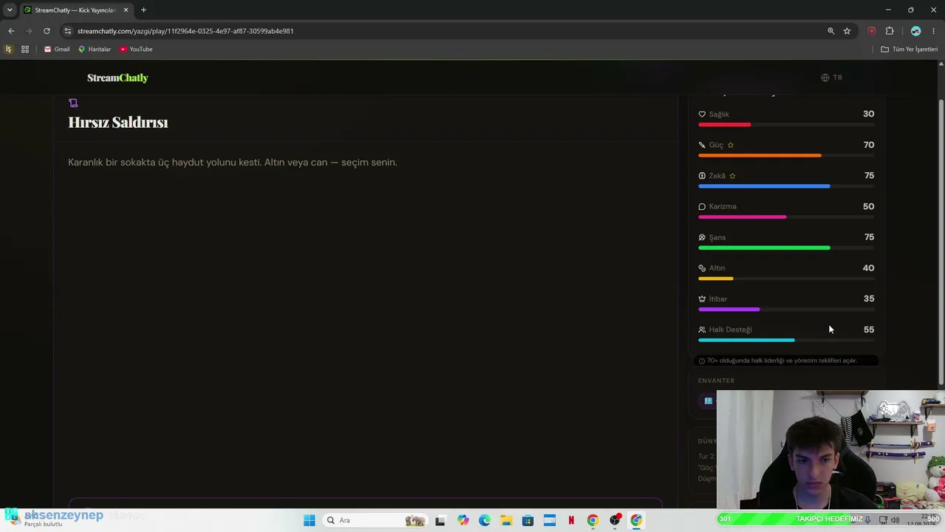The image size is (945, 532).
Task: Open the browser extensions puzzle icon
Action: point(890,31)
